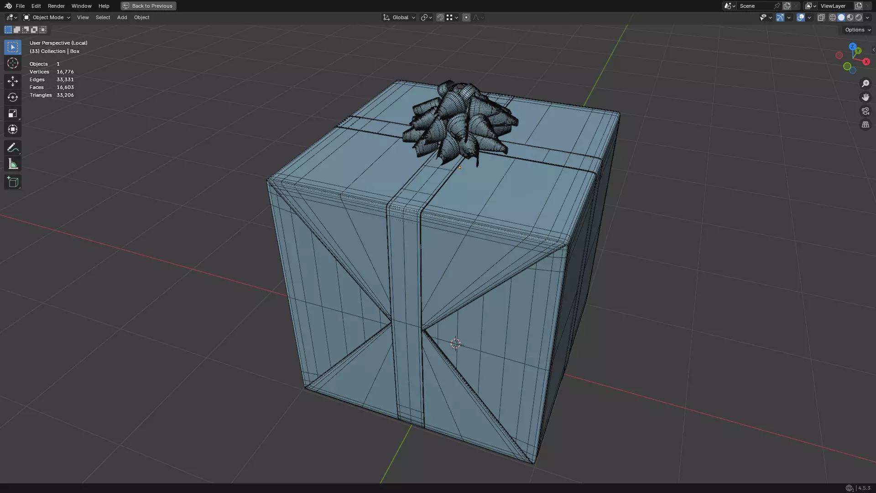Open the viewport Select menu
This screenshot has width=876, height=493.
click(x=103, y=17)
